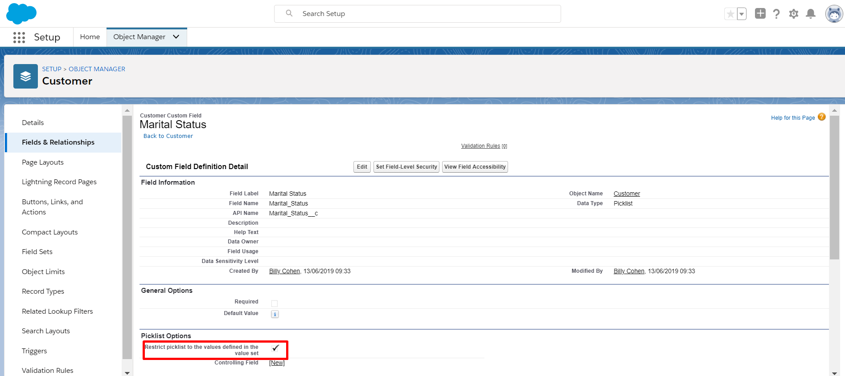The width and height of the screenshot is (845, 376).
Task: Follow the Back to Customer link
Action: click(x=168, y=136)
